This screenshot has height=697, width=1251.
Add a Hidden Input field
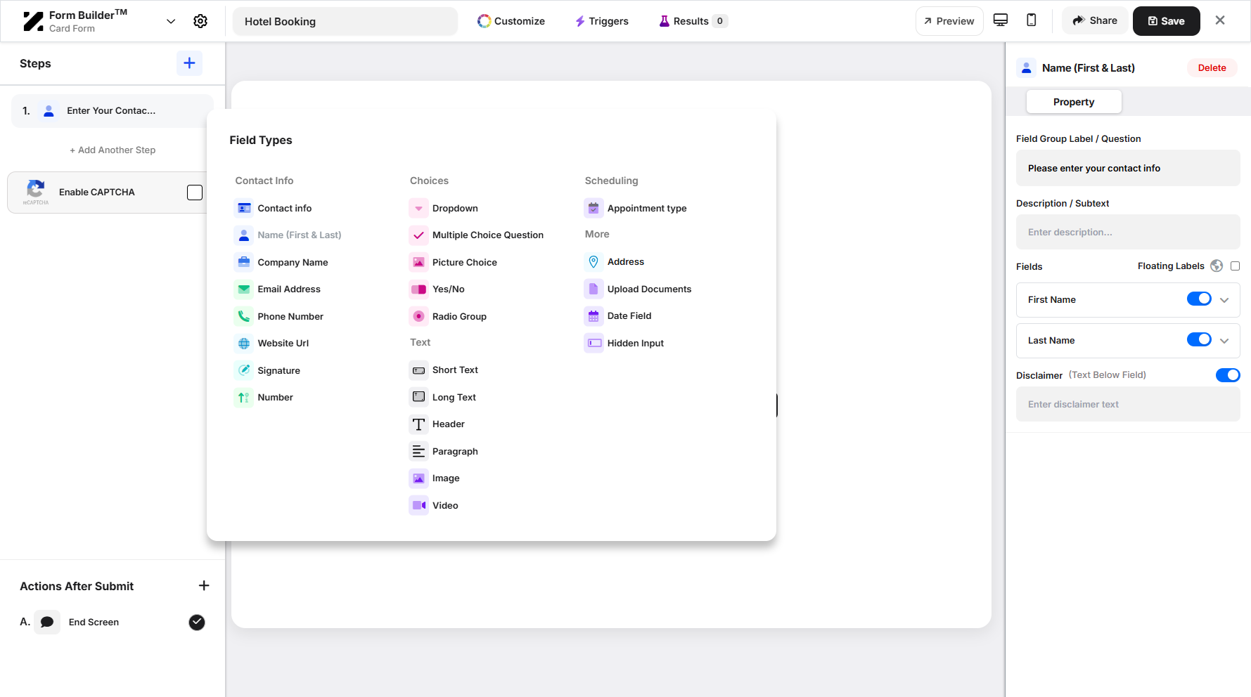tap(624, 343)
